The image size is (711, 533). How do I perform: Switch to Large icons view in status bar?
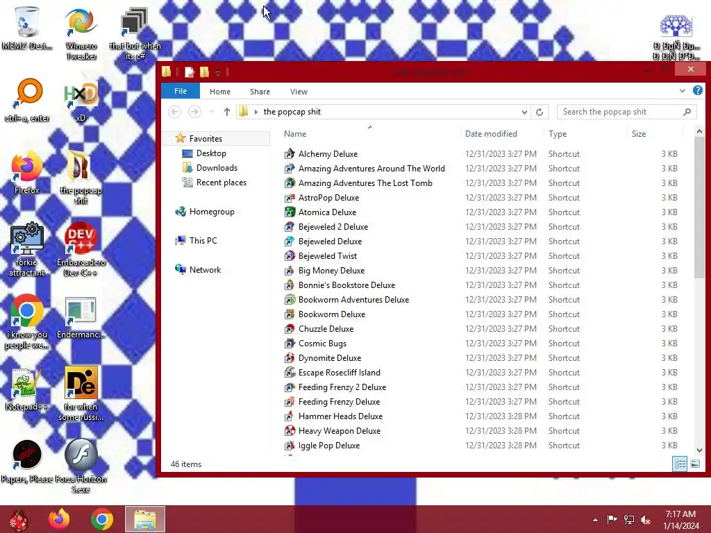(x=694, y=464)
